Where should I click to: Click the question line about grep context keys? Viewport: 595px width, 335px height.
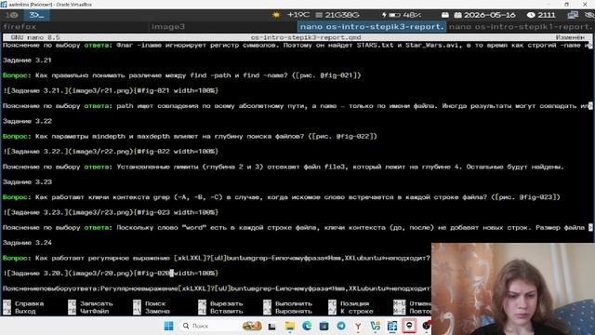(x=281, y=196)
